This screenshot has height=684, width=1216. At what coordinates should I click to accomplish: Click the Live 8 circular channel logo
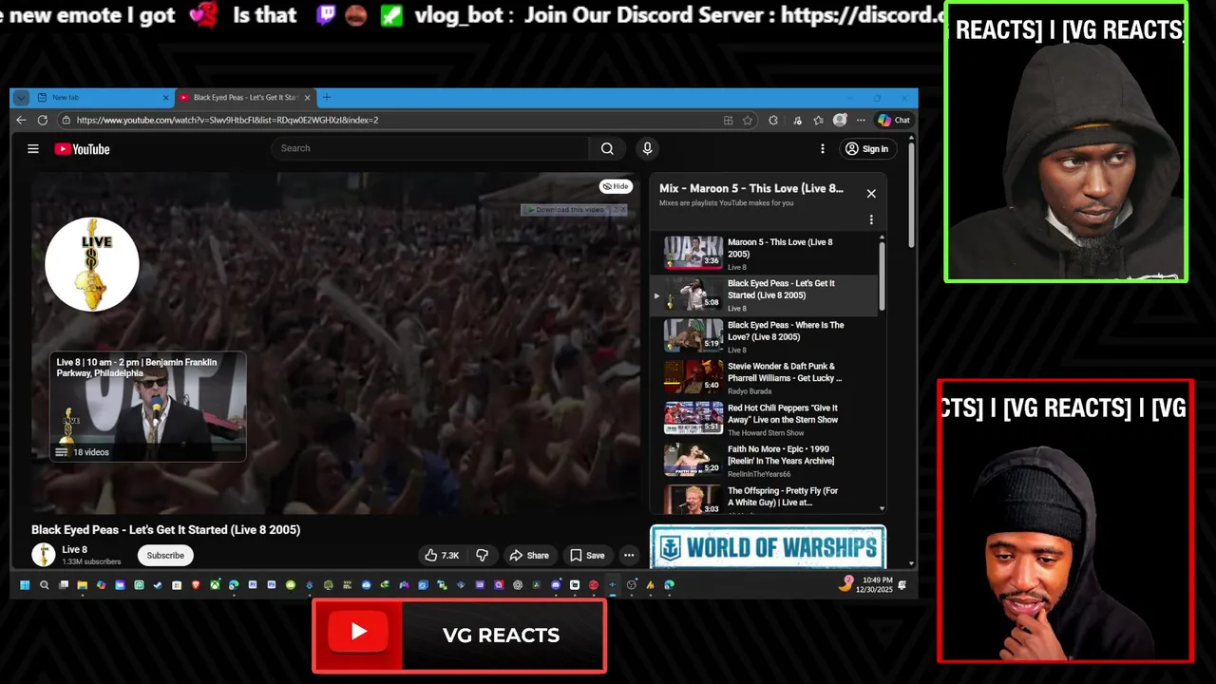pos(92,264)
